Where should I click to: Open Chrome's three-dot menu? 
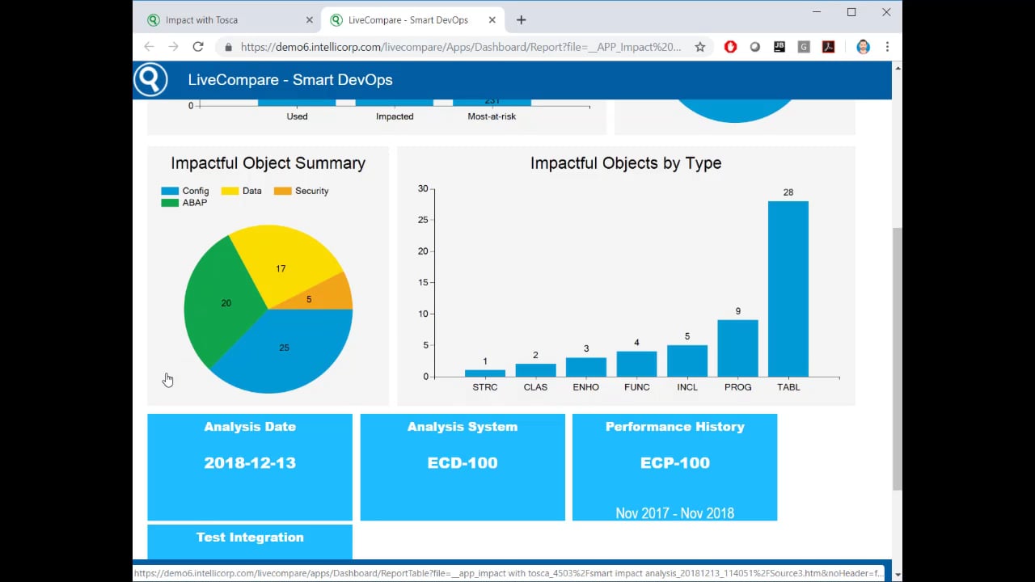point(887,47)
